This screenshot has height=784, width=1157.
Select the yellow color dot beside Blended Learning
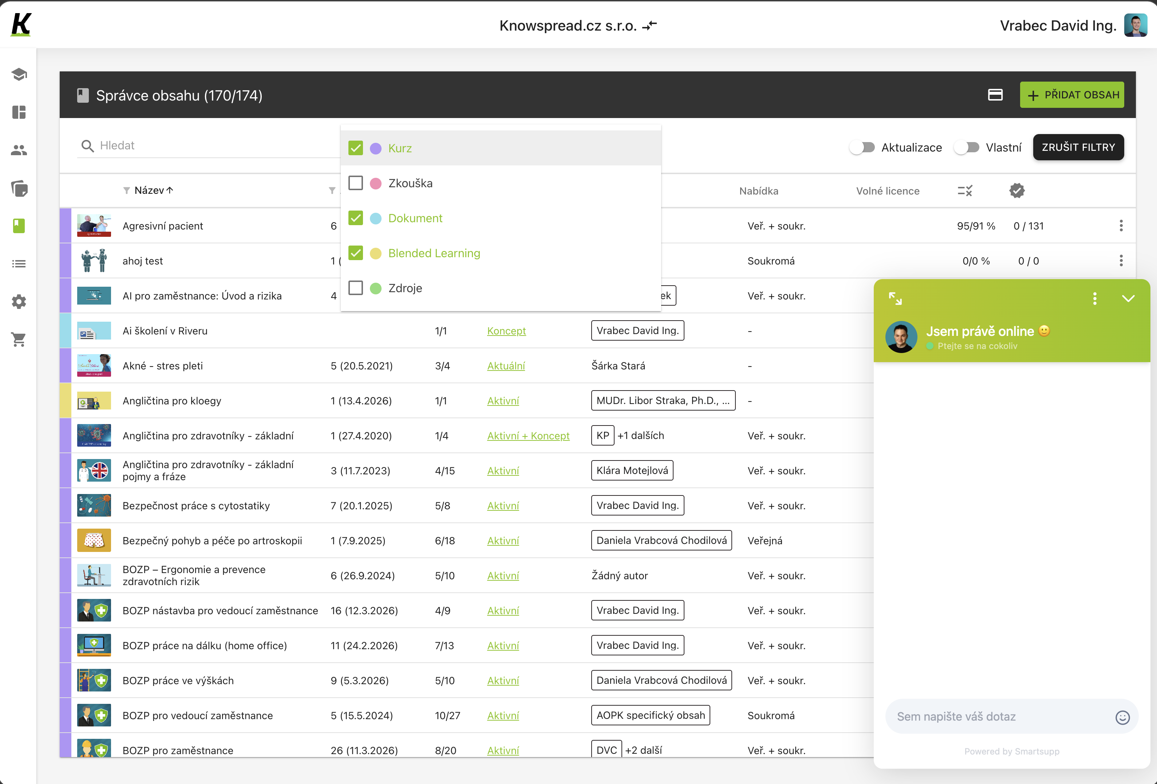(x=375, y=253)
